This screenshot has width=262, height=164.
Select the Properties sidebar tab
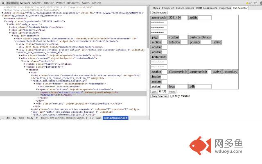(225, 8)
